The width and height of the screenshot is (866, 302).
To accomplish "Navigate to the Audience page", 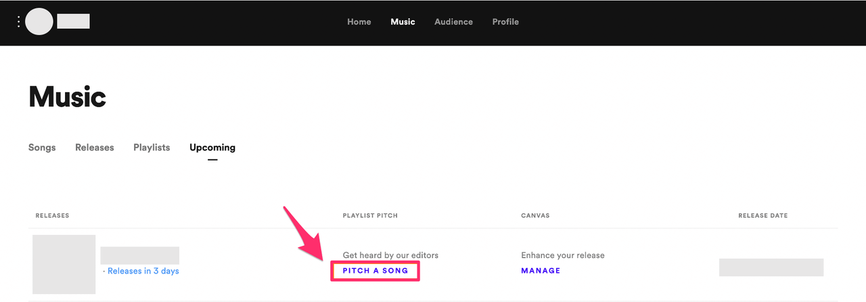I will click(453, 22).
